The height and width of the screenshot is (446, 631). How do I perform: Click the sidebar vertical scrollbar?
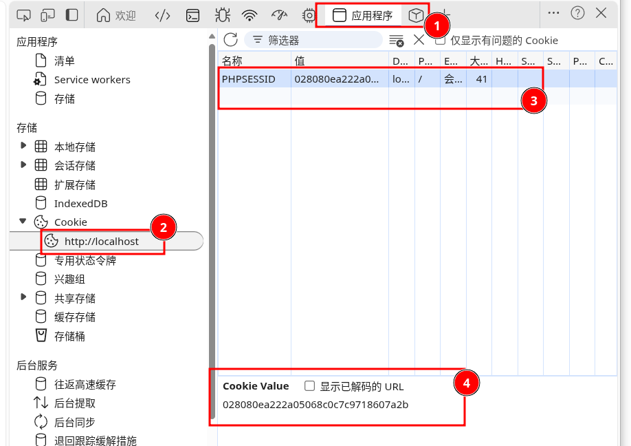pos(212,206)
